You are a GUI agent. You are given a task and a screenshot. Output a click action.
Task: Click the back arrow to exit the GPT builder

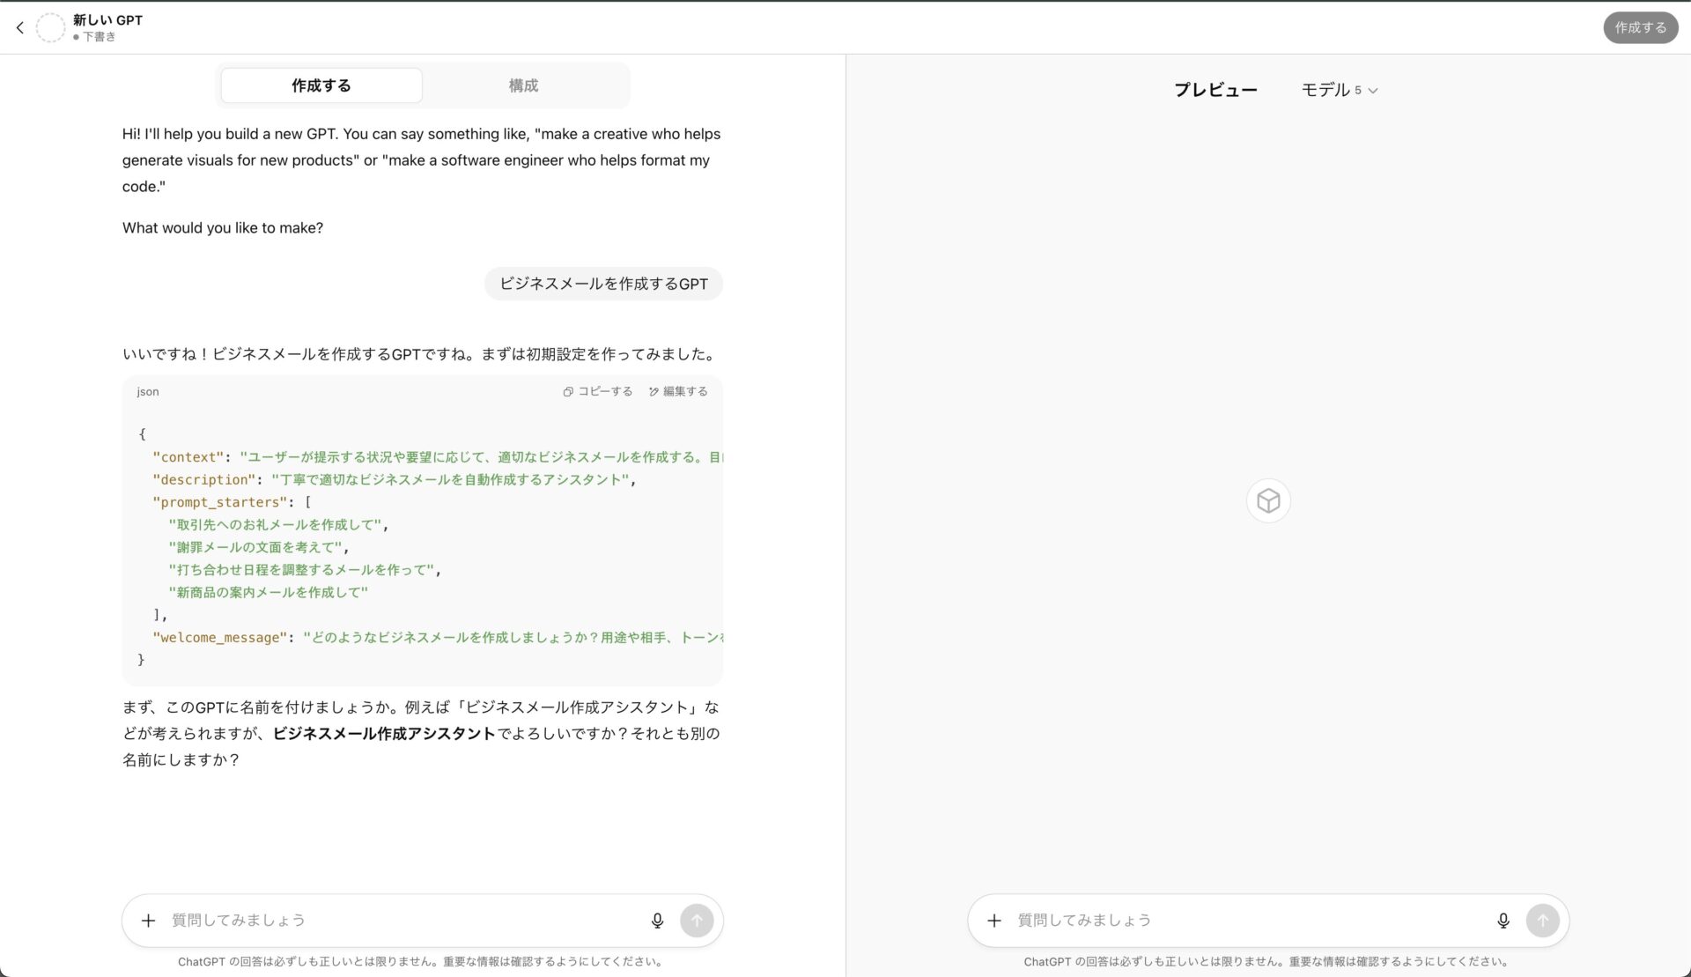(x=19, y=27)
